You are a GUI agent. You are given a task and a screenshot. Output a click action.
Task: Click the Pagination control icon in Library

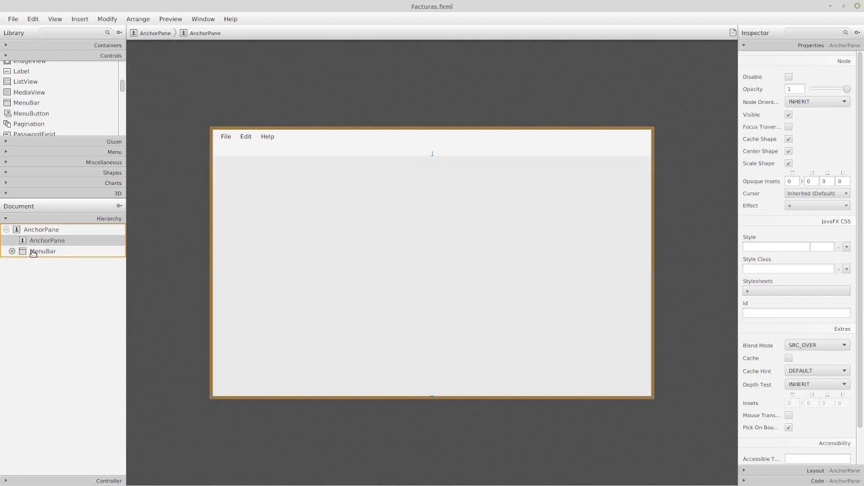click(x=7, y=124)
